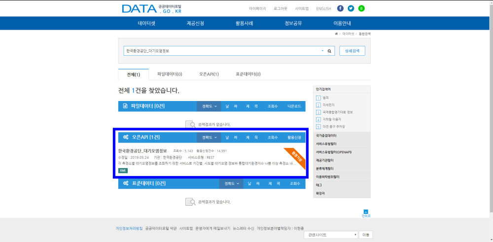Open the green blog icon

click(x=361, y=8)
